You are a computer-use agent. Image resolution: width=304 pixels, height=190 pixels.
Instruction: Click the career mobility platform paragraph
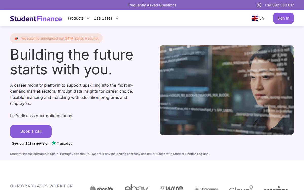[x=72, y=94]
